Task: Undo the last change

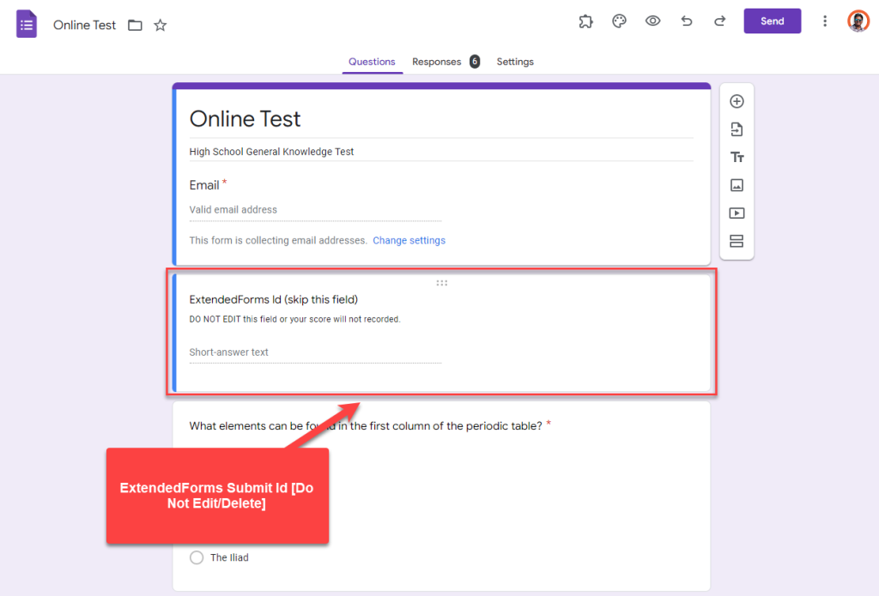Action: (686, 21)
